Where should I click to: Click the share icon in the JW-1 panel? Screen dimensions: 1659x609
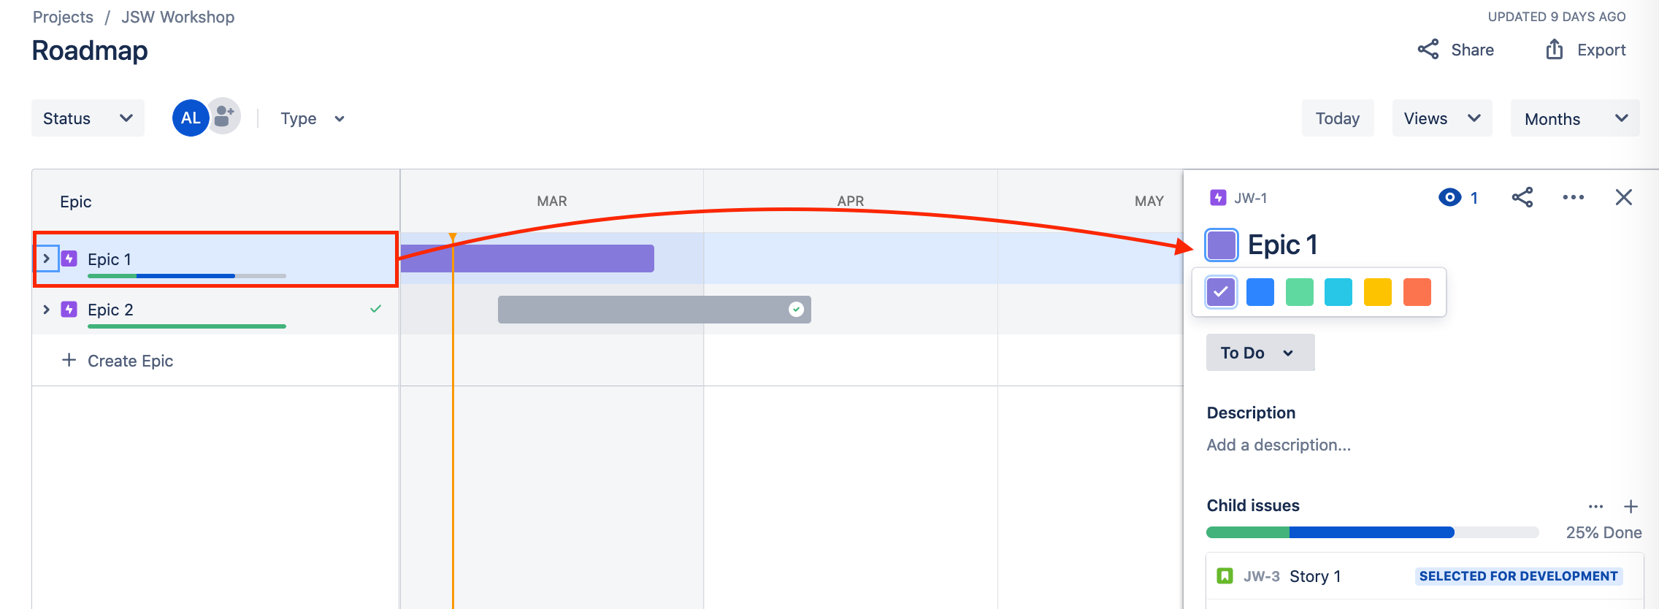[1522, 197]
